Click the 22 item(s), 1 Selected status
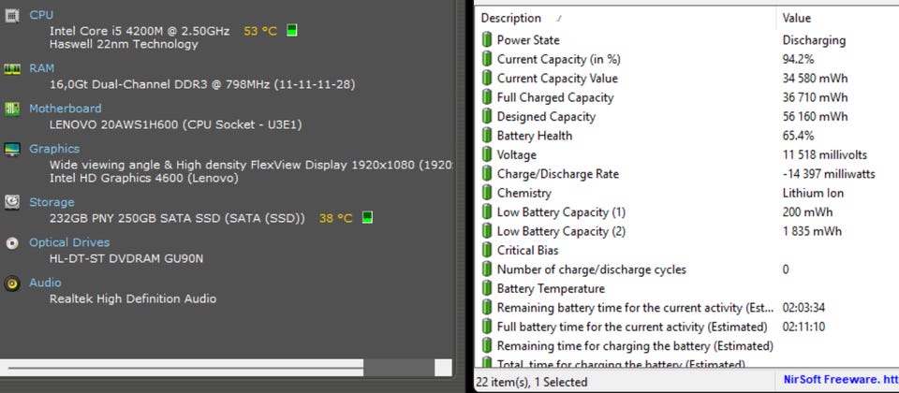The height and width of the screenshot is (393, 899). 534,382
